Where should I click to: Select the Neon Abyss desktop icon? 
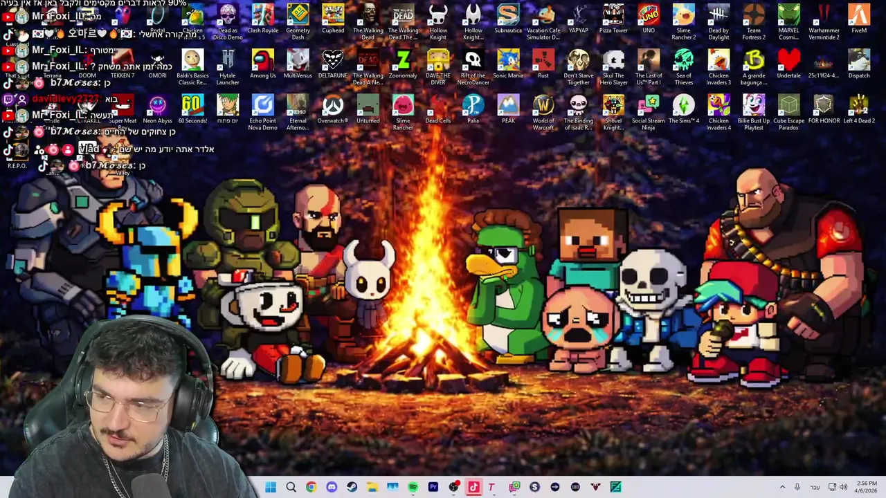[158, 109]
